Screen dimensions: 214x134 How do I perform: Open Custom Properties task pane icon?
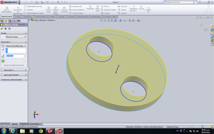[x=212, y=44]
